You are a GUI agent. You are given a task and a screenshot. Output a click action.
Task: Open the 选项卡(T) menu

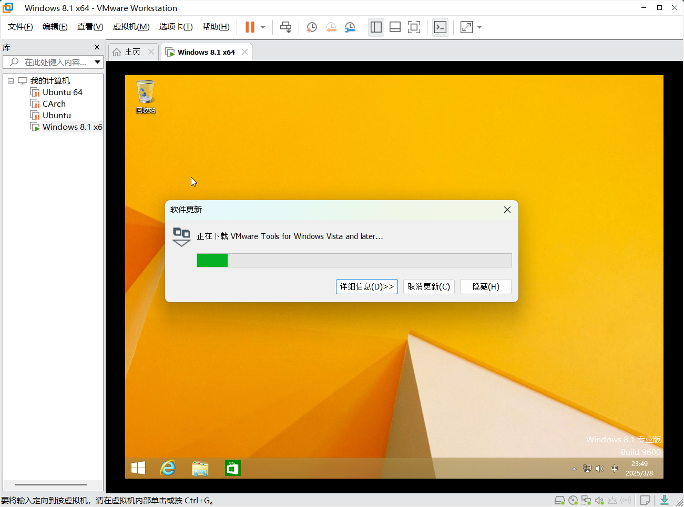pyautogui.click(x=176, y=27)
